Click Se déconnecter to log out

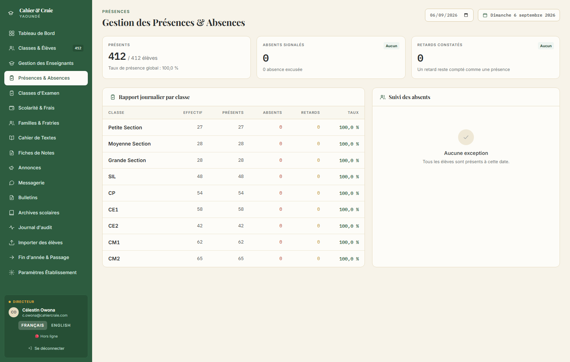point(46,349)
